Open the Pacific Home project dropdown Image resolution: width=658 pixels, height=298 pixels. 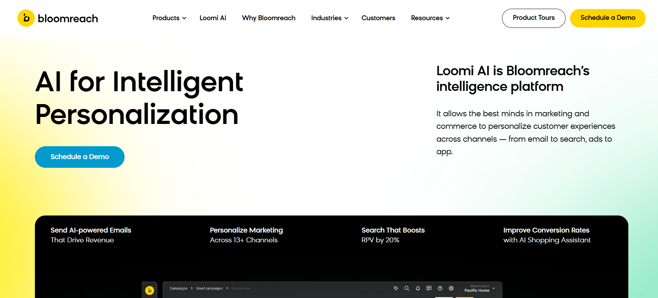480,288
